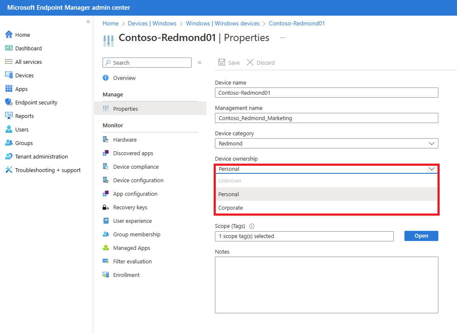The width and height of the screenshot is (457, 334).
Task: Click the Dashboard icon in left navigation
Action: (x=8, y=48)
